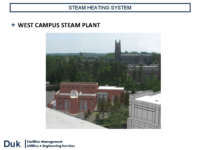Viewport: 200px width, 150px height.
Task: Click the Duke logo in the footer
Action: pyautogui.click(x=12, y=144)
